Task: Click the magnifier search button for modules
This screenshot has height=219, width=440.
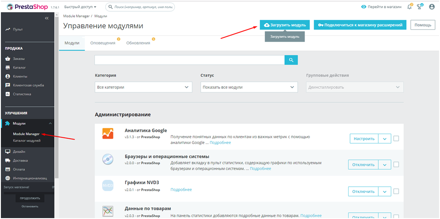Action: 291,60
